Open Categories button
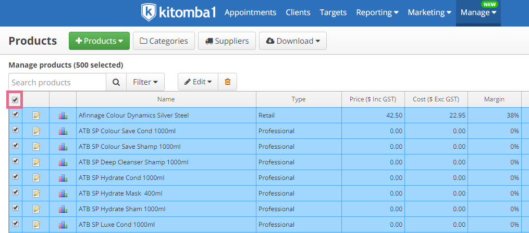 (x=164, y=41)
